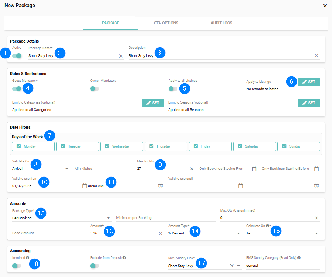
Task: Open the Package Type dropdown
Action: 108,218
